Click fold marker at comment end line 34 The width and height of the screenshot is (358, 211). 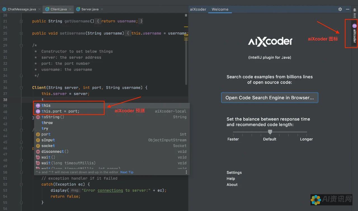(21, 75)
